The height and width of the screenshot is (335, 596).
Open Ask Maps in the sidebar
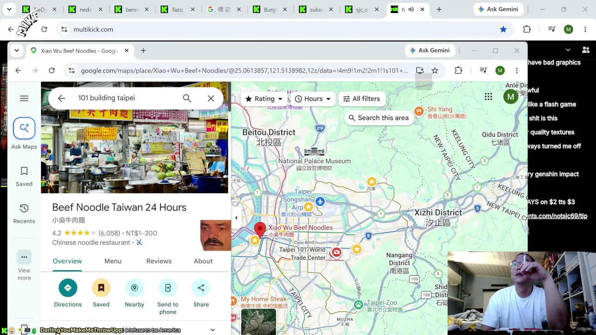(x=24, y=134)
